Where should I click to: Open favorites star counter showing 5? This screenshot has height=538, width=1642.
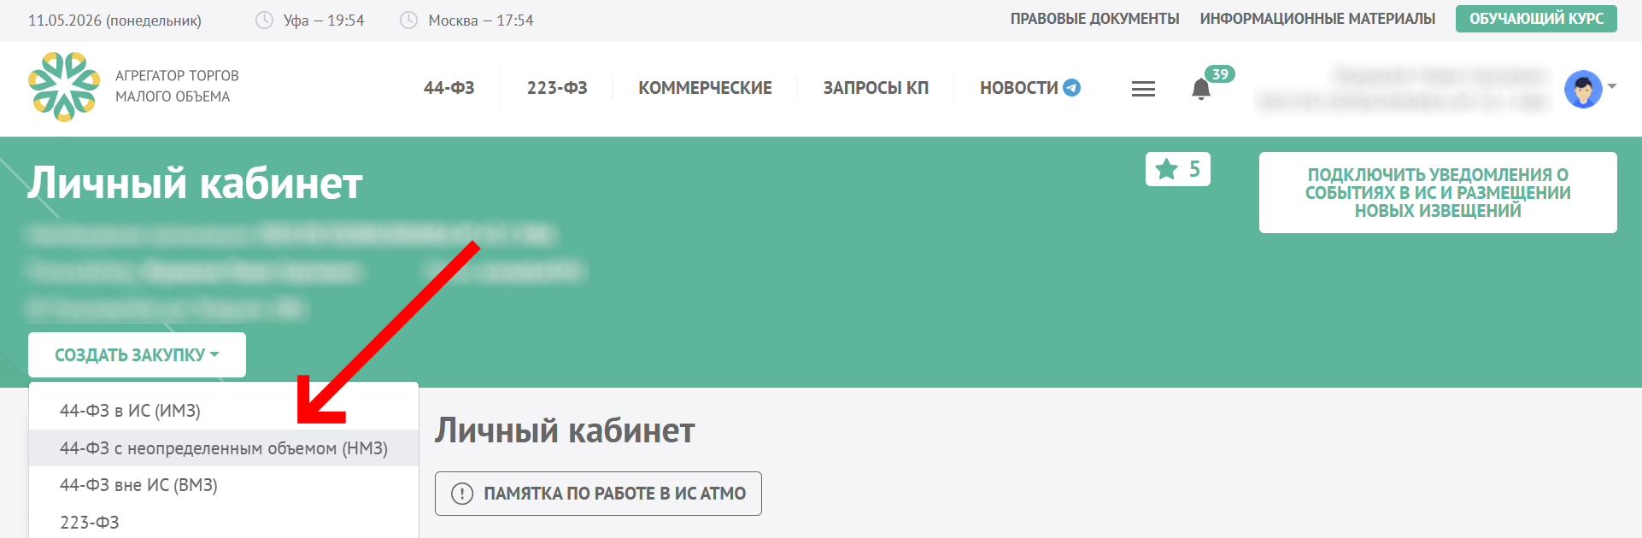(1178, 169)
